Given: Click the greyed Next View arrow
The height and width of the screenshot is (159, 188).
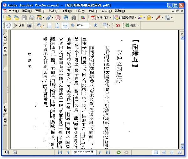Looking at the screenshot, I should coord(126,152).
